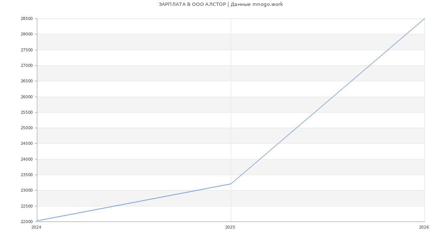
Task: Click the y-axis label 25500
Action: tap(27, 113)
